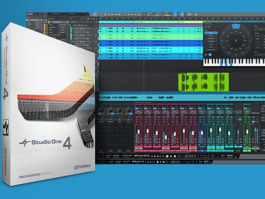
Task: Select the Eraser tool in the toolbar
Action: click(105, 14)
